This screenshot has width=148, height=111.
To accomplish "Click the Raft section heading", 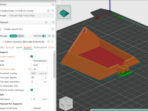I will tap(2, 95).
